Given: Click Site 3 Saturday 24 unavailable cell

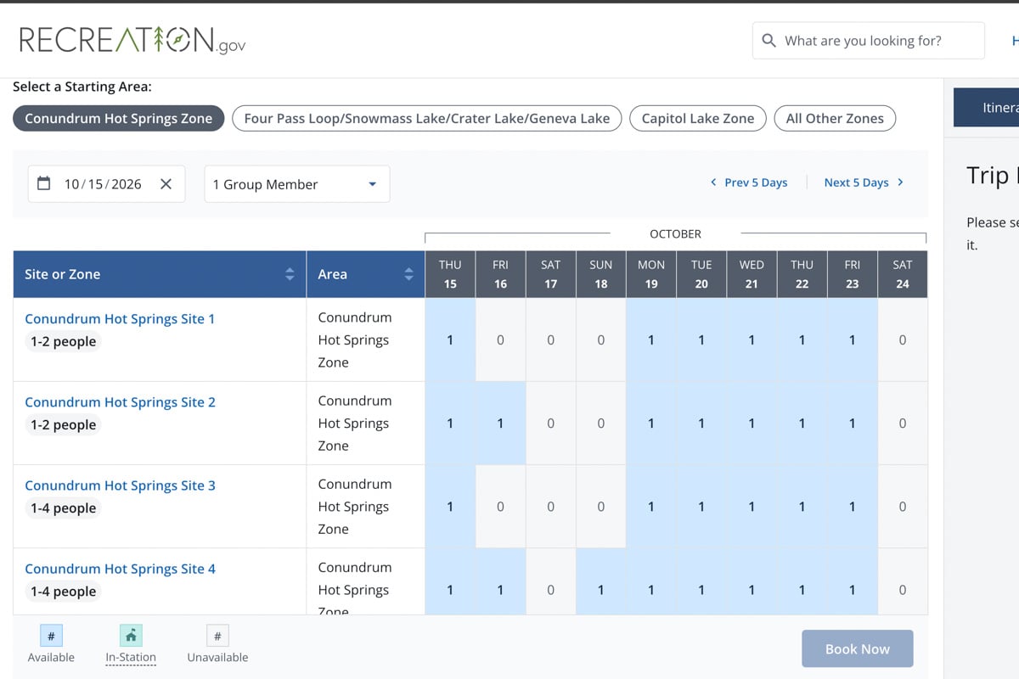Looking at the screenshot, I should pos(903,507).
